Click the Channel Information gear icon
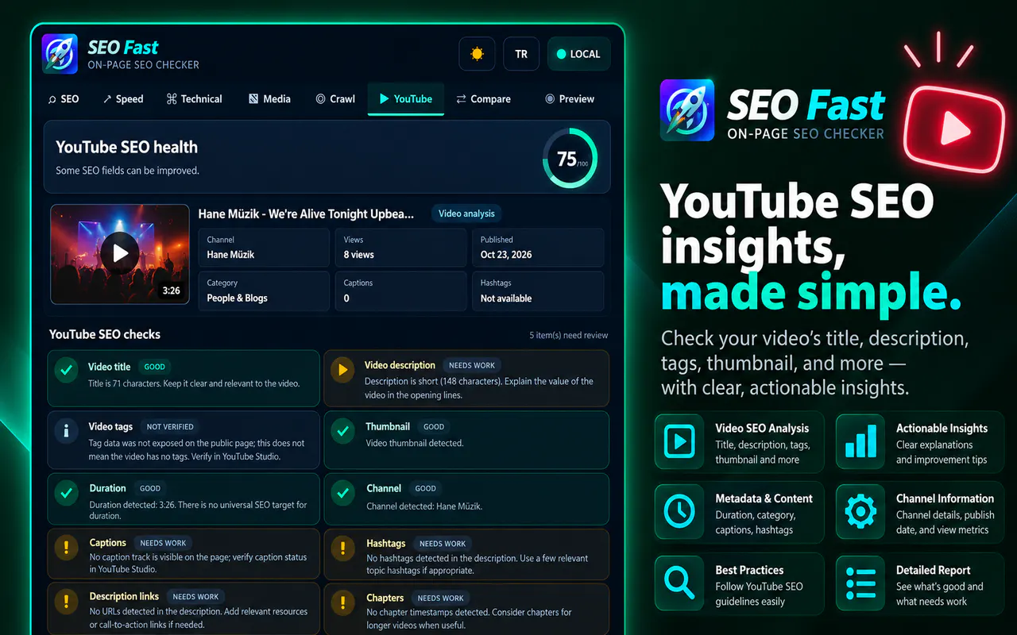 pos(860,513)
